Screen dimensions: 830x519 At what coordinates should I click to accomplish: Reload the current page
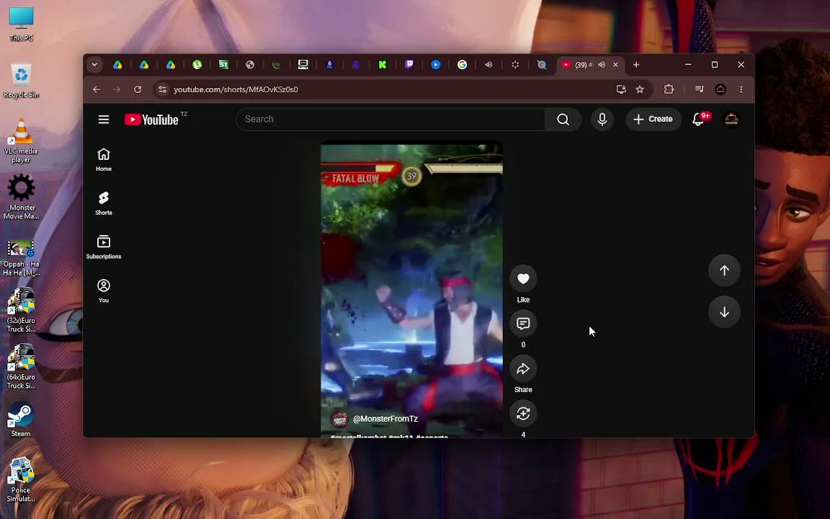(138, 89)
